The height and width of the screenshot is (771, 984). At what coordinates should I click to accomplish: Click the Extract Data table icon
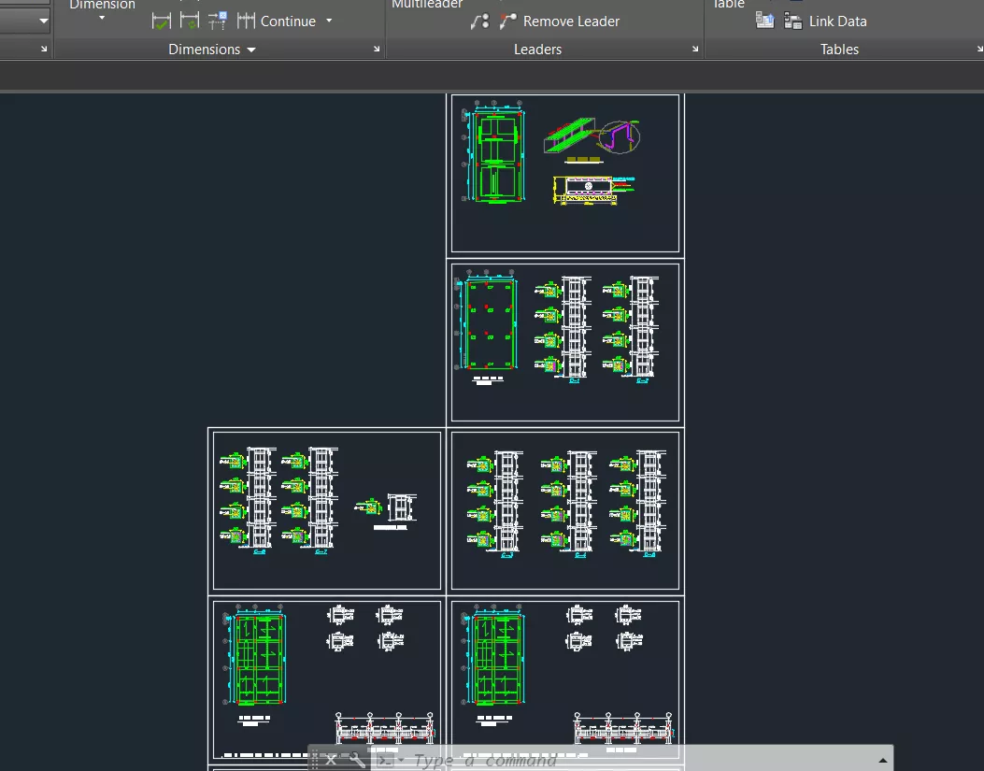click(x=764, y=21)
